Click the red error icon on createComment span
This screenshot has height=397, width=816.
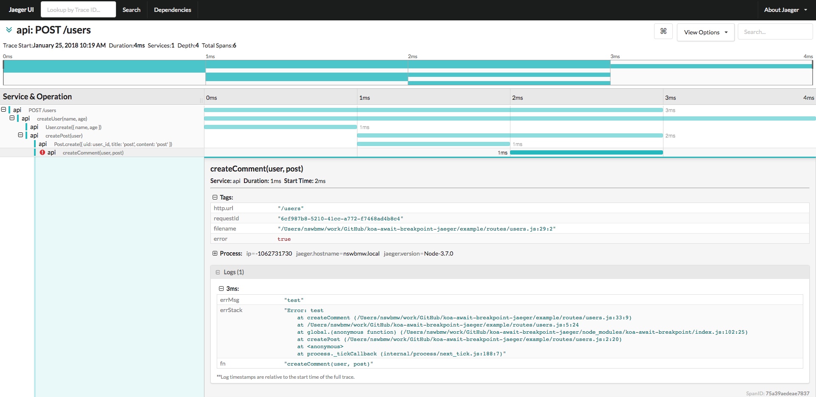[x=42, y=152]
